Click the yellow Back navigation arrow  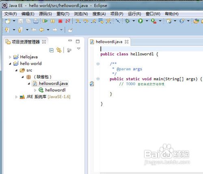[x=42, y=30]
